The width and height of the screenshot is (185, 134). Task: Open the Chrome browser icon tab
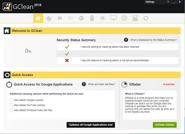(x=81, y=18)
